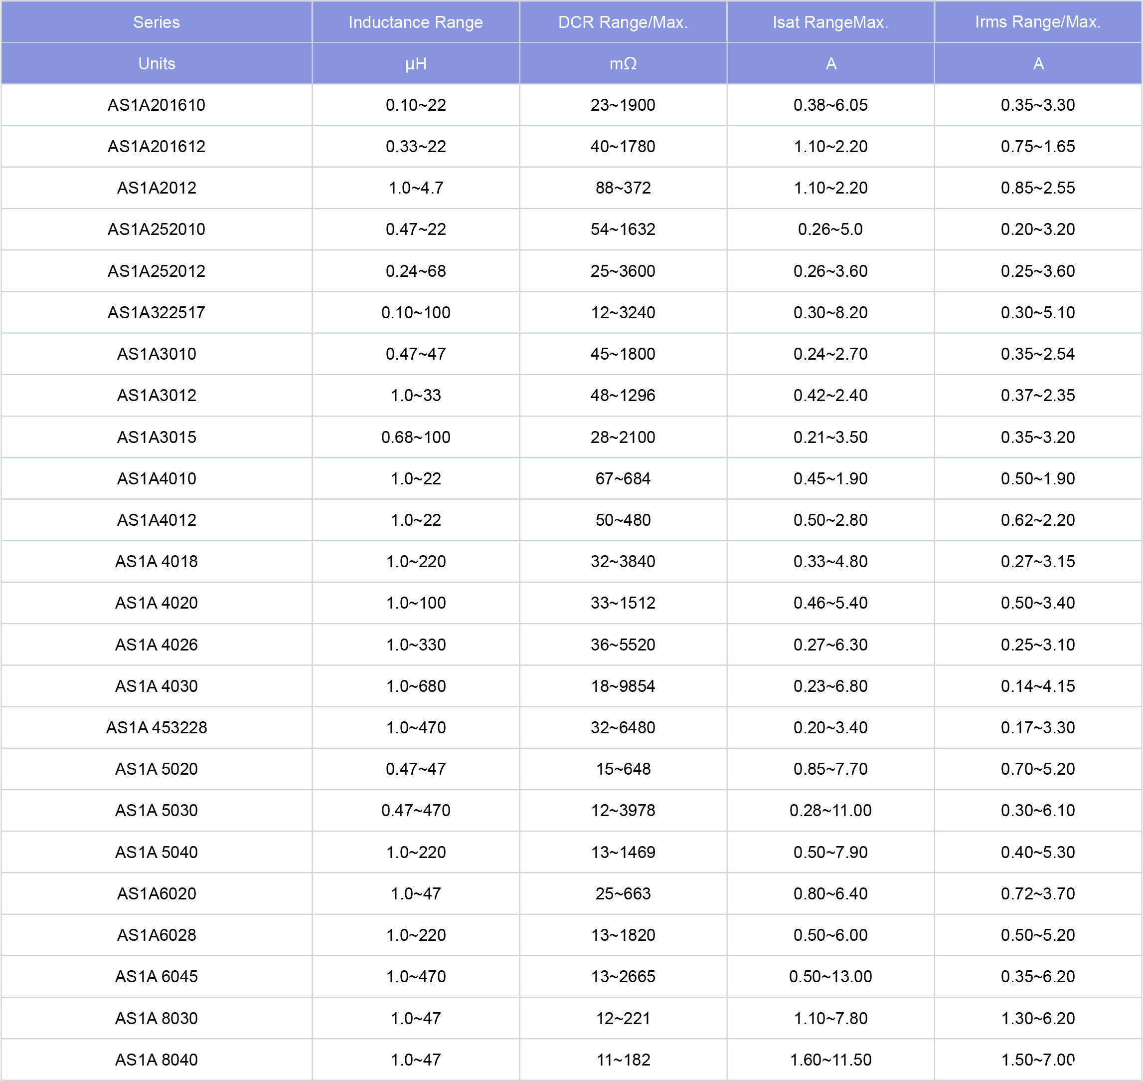Open the AS1A 6045 series entry
This screenshot has width=1143, height=1081.
(156, 976)
